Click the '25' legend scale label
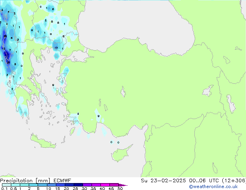The width and height of the screenshot is (246, 190). tap(75, 188)
